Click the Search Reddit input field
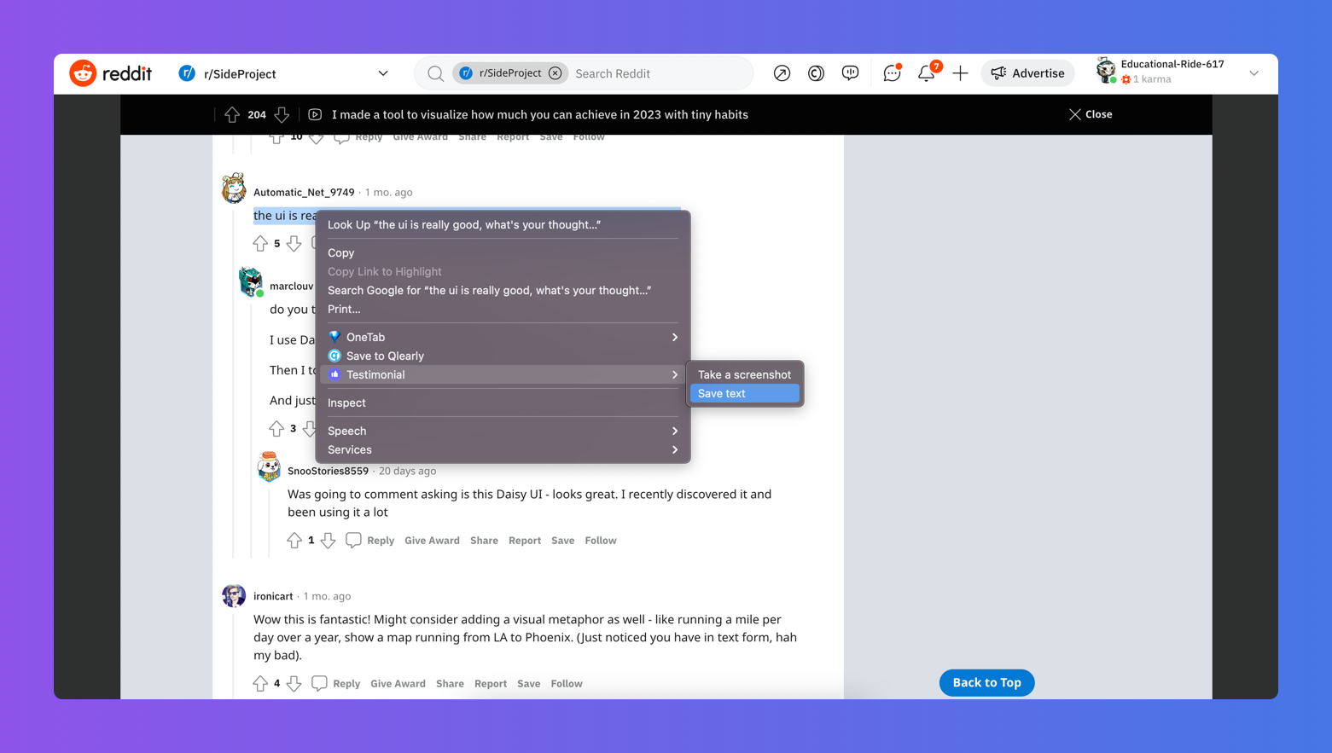 point(657,73)
